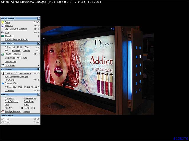Click the Adjustments header title
Image resolution: width=189 pixels, height=141 pixels.
click(6, 69)
